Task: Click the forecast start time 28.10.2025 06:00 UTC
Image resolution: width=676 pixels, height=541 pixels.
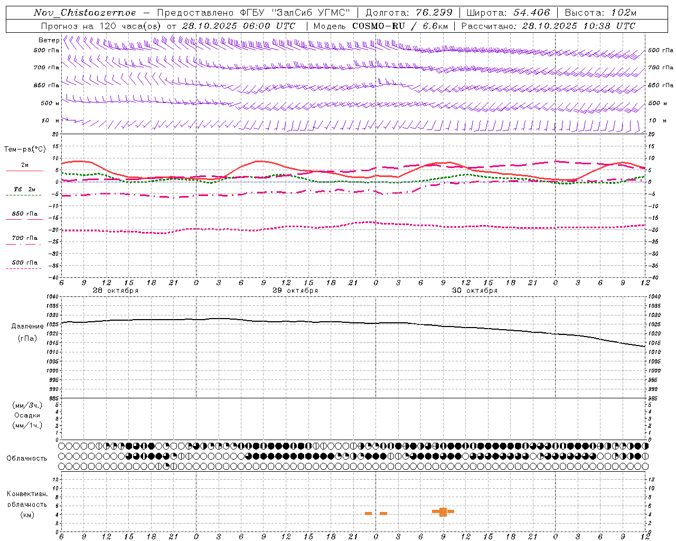Action: (239, 26)
